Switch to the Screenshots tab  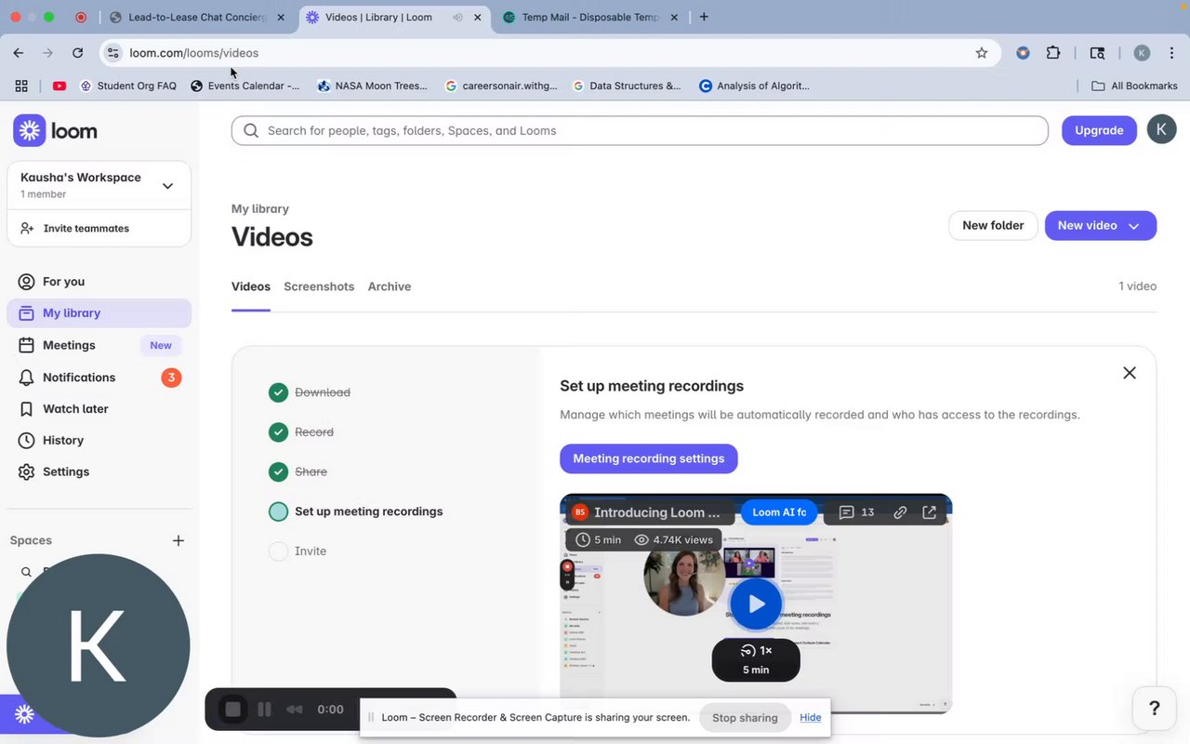[319, 286]
